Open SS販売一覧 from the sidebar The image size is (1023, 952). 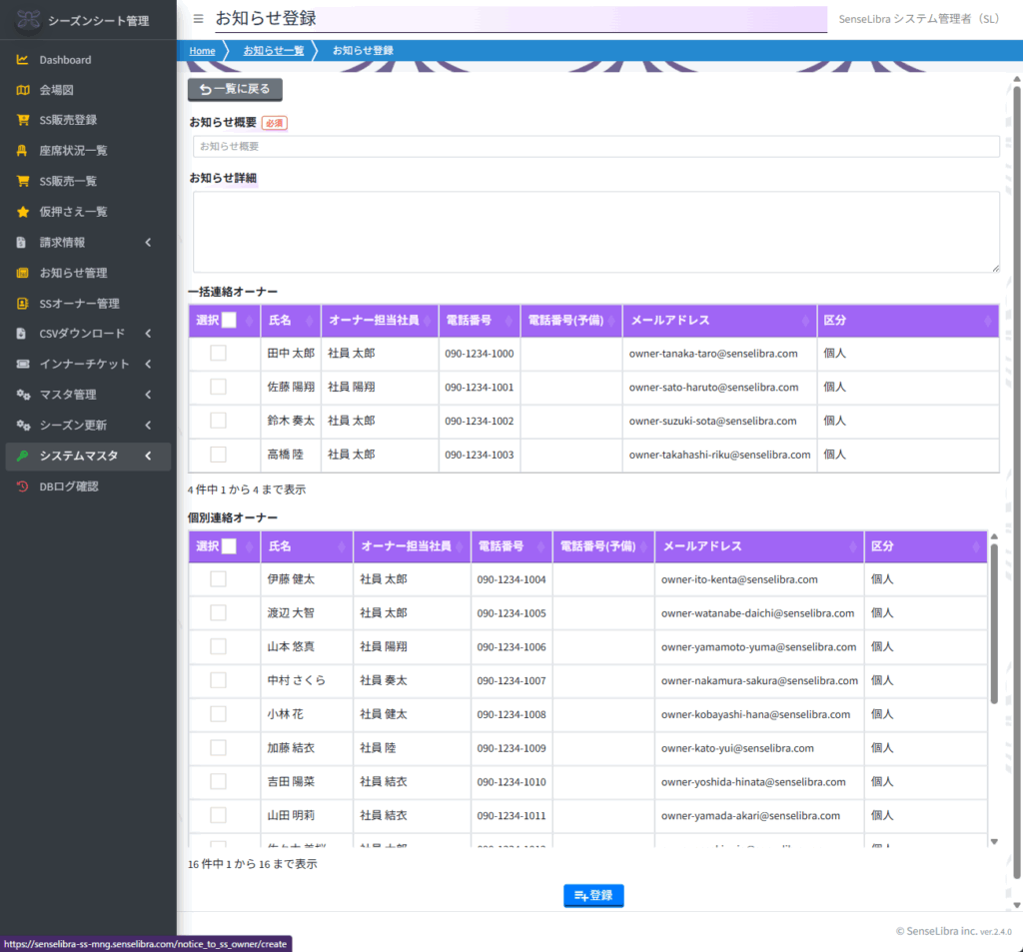(x=68, y=182)
